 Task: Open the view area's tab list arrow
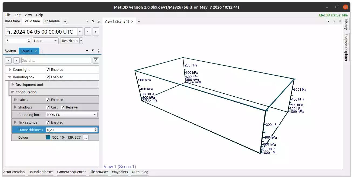click(x=328, y=21)
